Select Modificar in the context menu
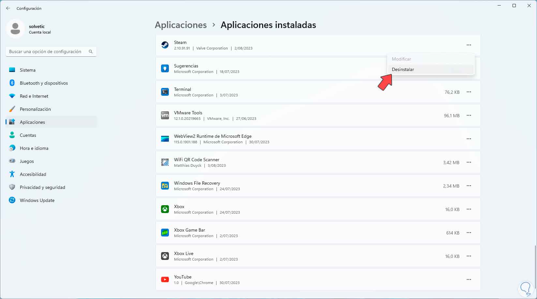Viewport: 537px width, 299px height. pos(431,59)
